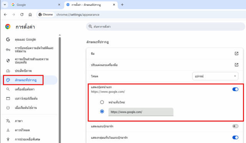246x143 pixels.
Task: Click the Chrome logo beside การตั้งค่า
Action: [x=8, y=27]
